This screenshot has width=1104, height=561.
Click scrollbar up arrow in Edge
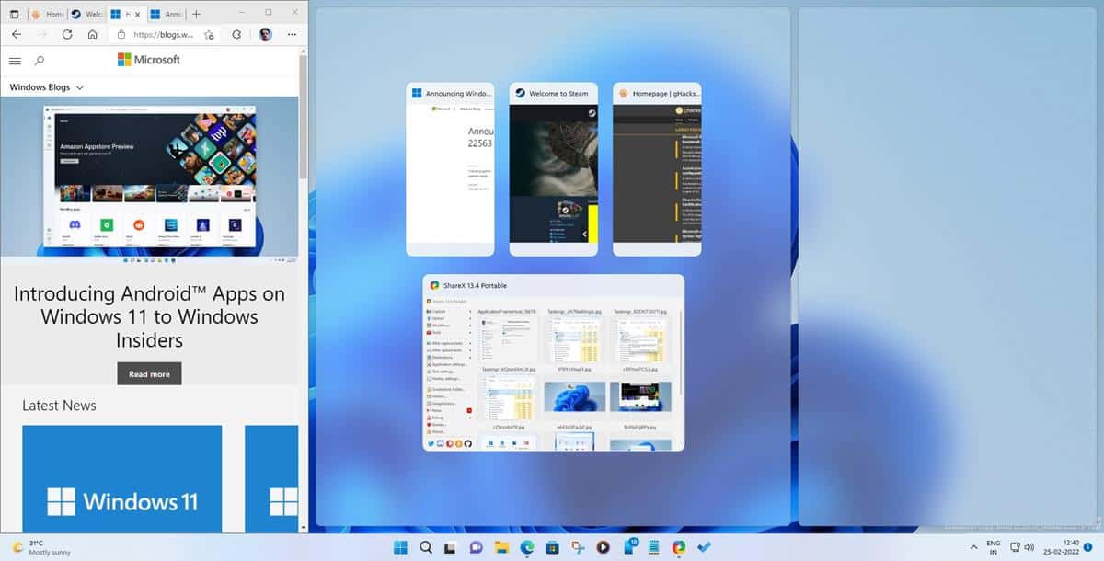[x=304, y=52]
